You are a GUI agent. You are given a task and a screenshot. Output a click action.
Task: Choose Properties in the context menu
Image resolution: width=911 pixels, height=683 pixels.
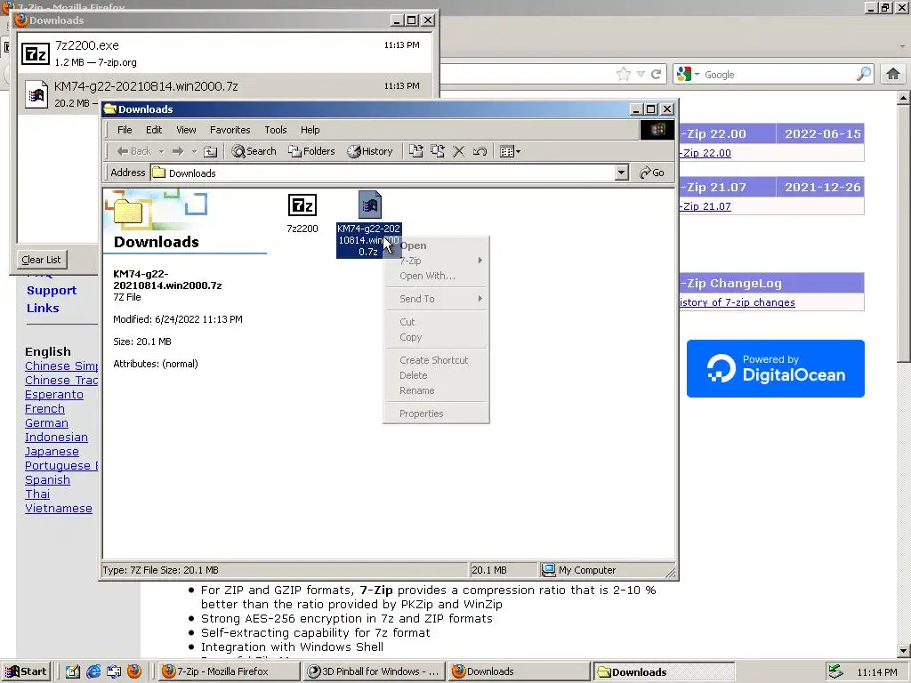(436, 414)
